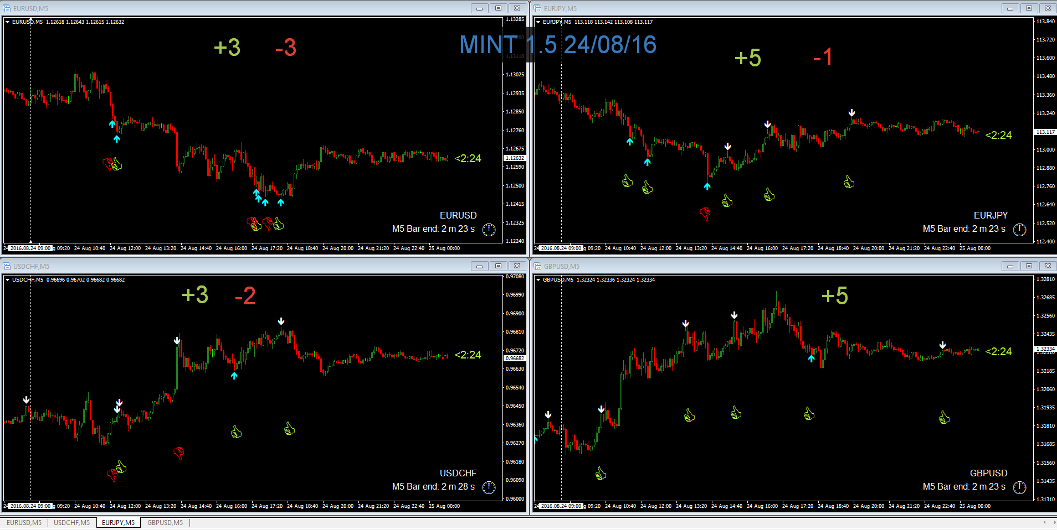The image size is (1057, 530).
Task: Expand the triangle beside USDCHF,M5 chart label
Action: [x=8, y=280]
